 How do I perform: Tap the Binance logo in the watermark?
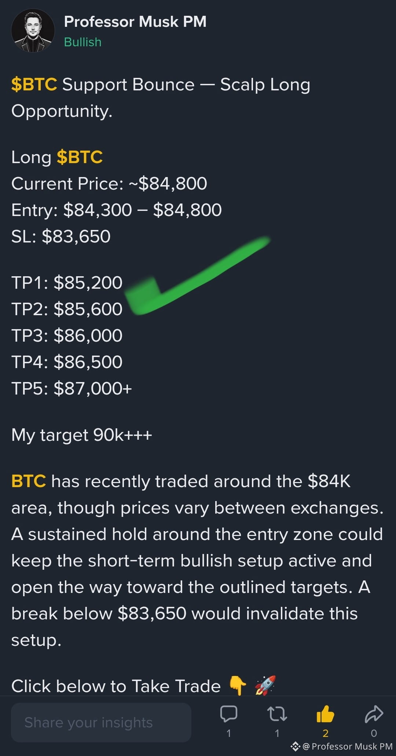295,746
